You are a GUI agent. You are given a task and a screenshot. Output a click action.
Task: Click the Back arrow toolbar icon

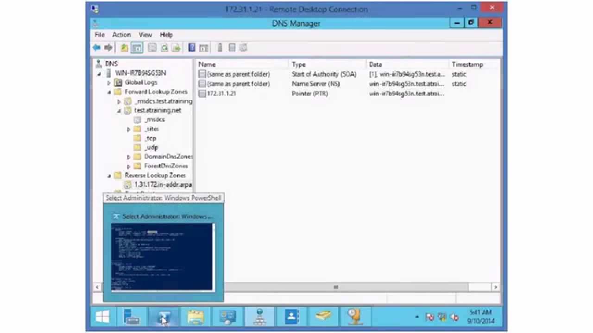[x=96, y=48]
